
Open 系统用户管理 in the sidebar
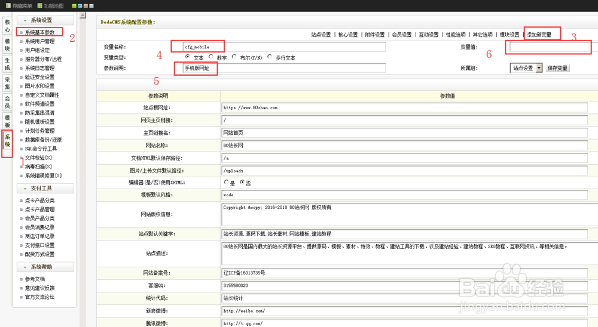39,41
